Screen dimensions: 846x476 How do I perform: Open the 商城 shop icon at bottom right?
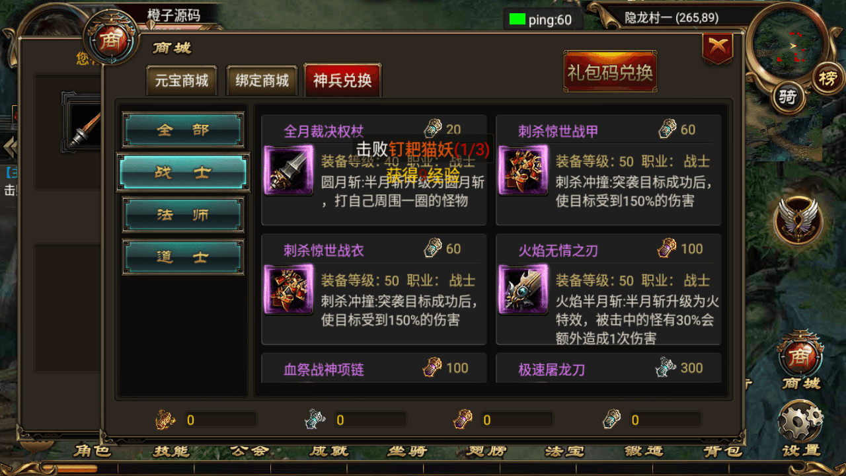tap(800, 360)
